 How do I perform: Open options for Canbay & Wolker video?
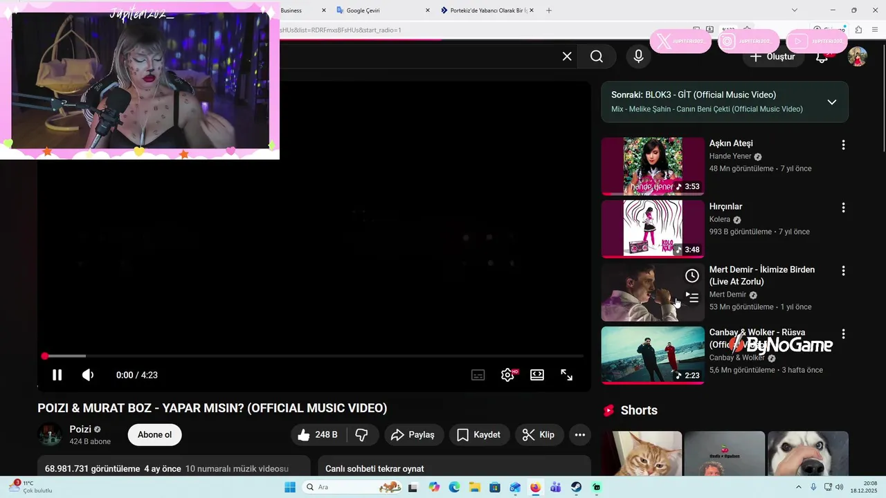pos(843,333)
